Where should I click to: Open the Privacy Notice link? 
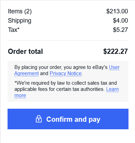pyautogui.click(x=65, y=73)
